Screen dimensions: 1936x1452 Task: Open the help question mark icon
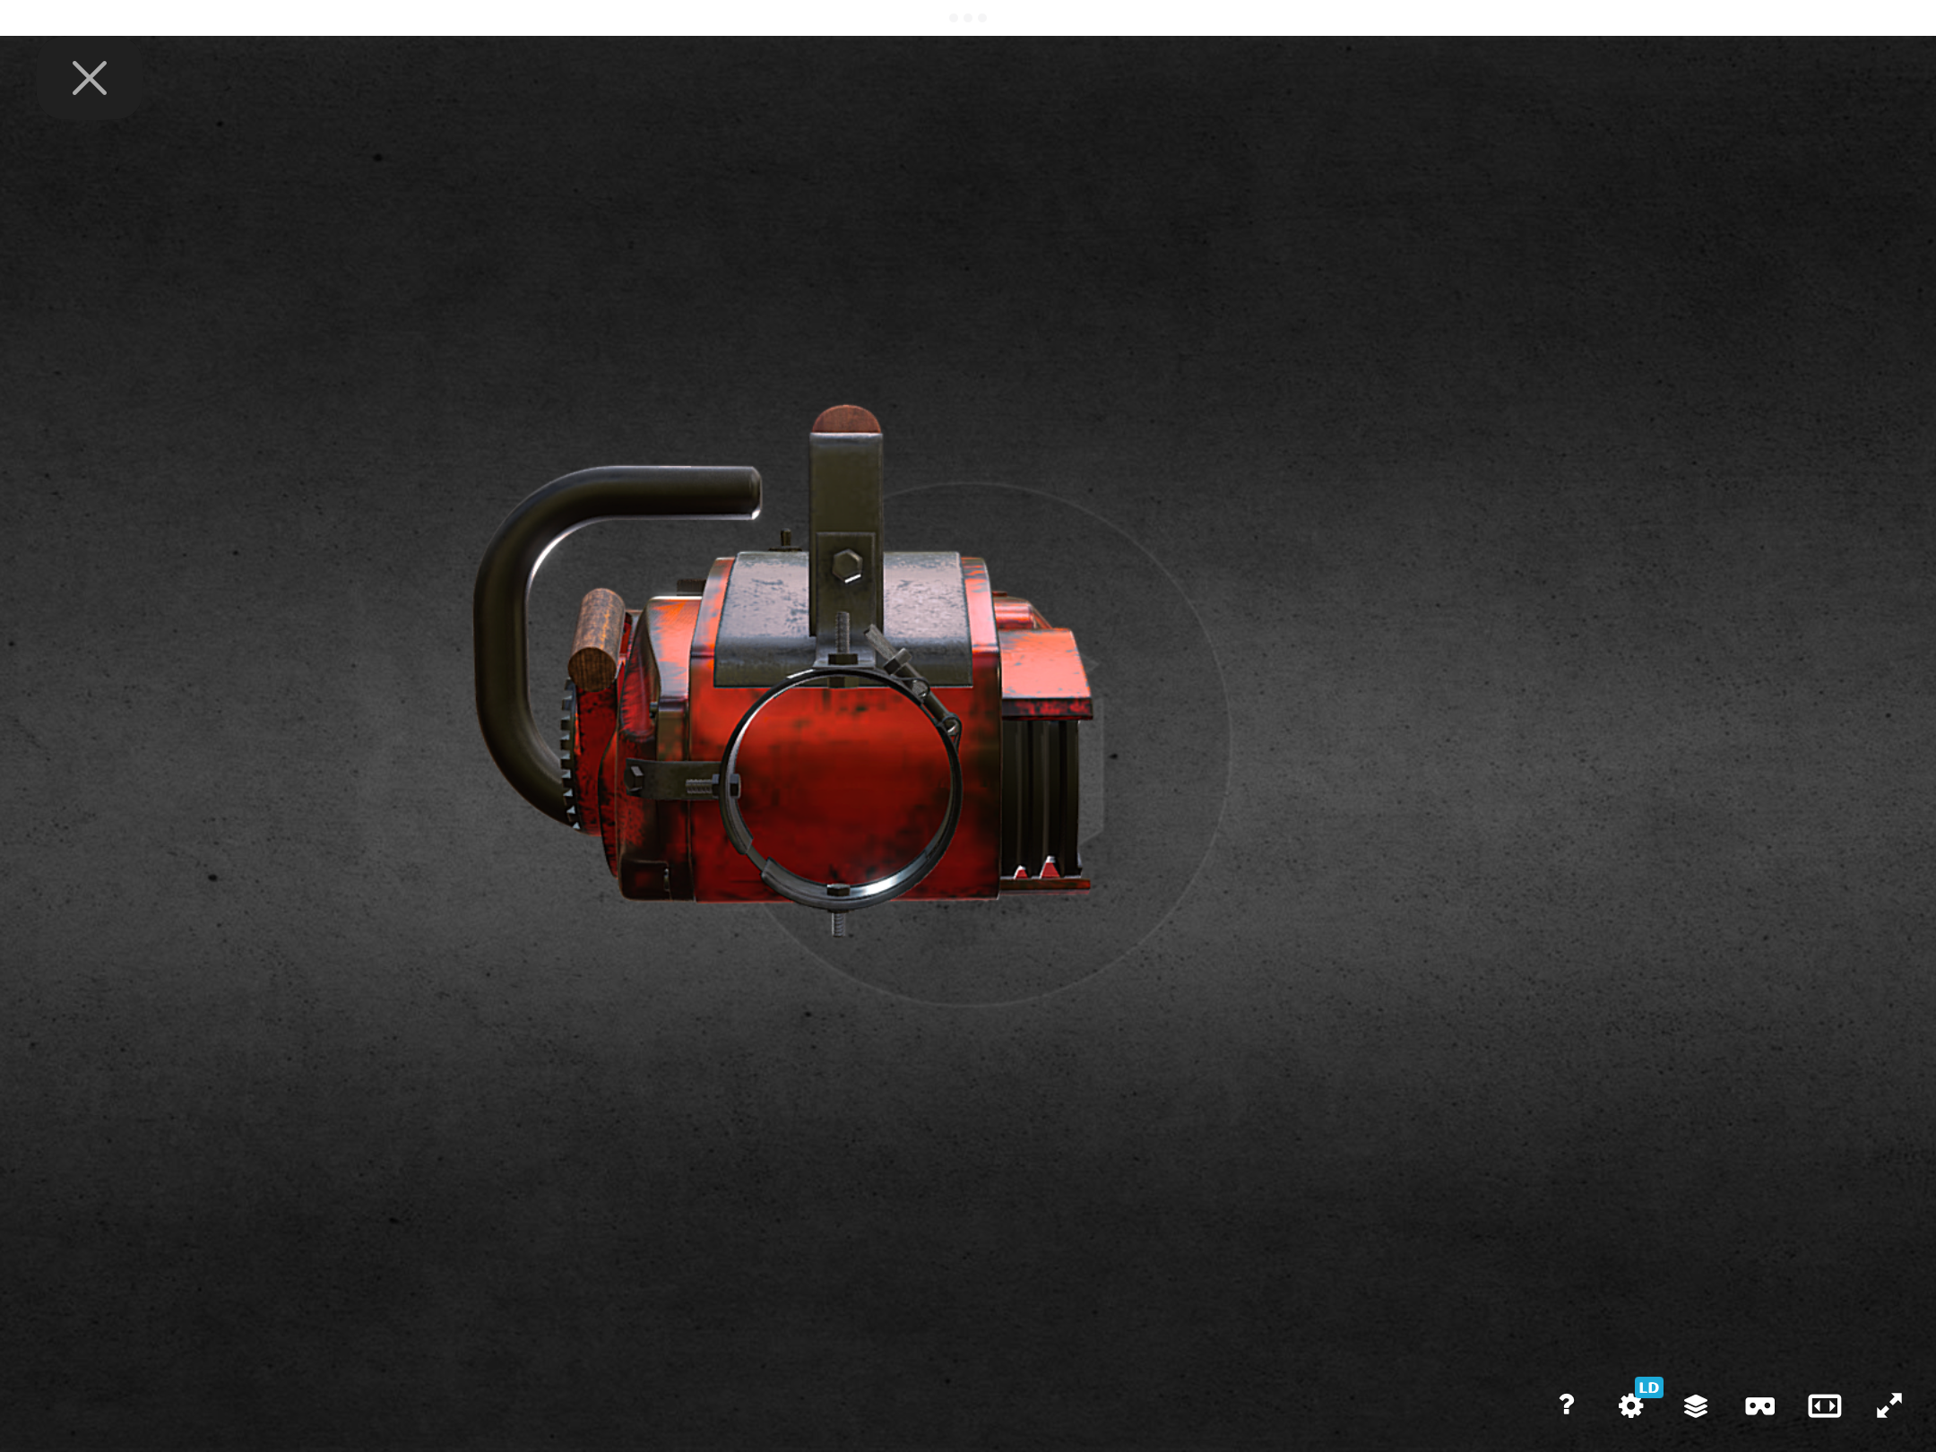[1566, 1404]
